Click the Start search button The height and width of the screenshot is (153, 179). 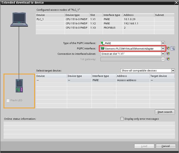165,112
